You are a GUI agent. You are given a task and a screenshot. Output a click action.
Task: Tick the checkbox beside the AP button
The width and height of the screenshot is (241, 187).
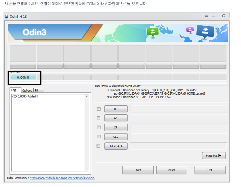click(x=99, y=118)
